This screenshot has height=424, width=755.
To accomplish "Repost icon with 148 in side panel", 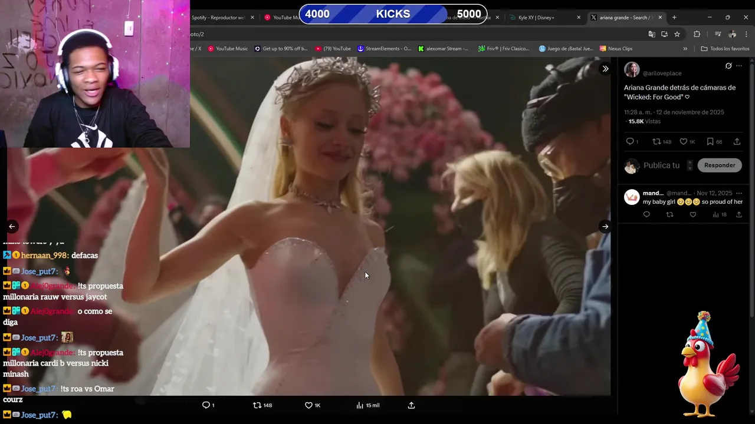I will [662, 141].
